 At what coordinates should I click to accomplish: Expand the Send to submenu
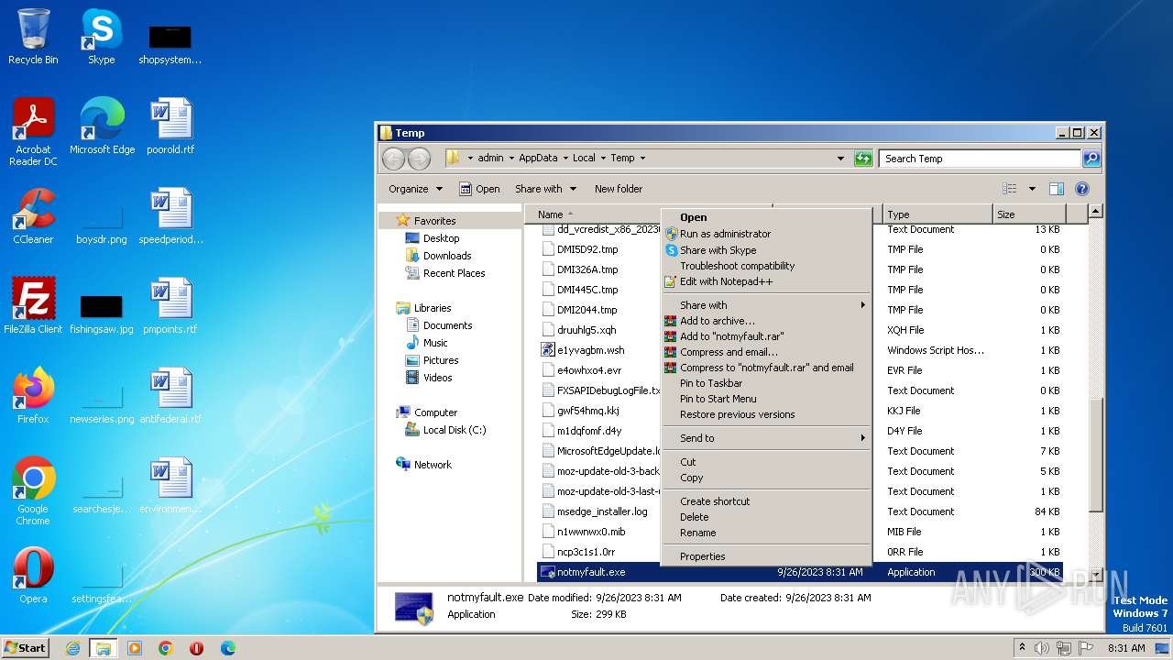[x=765, y=438]
